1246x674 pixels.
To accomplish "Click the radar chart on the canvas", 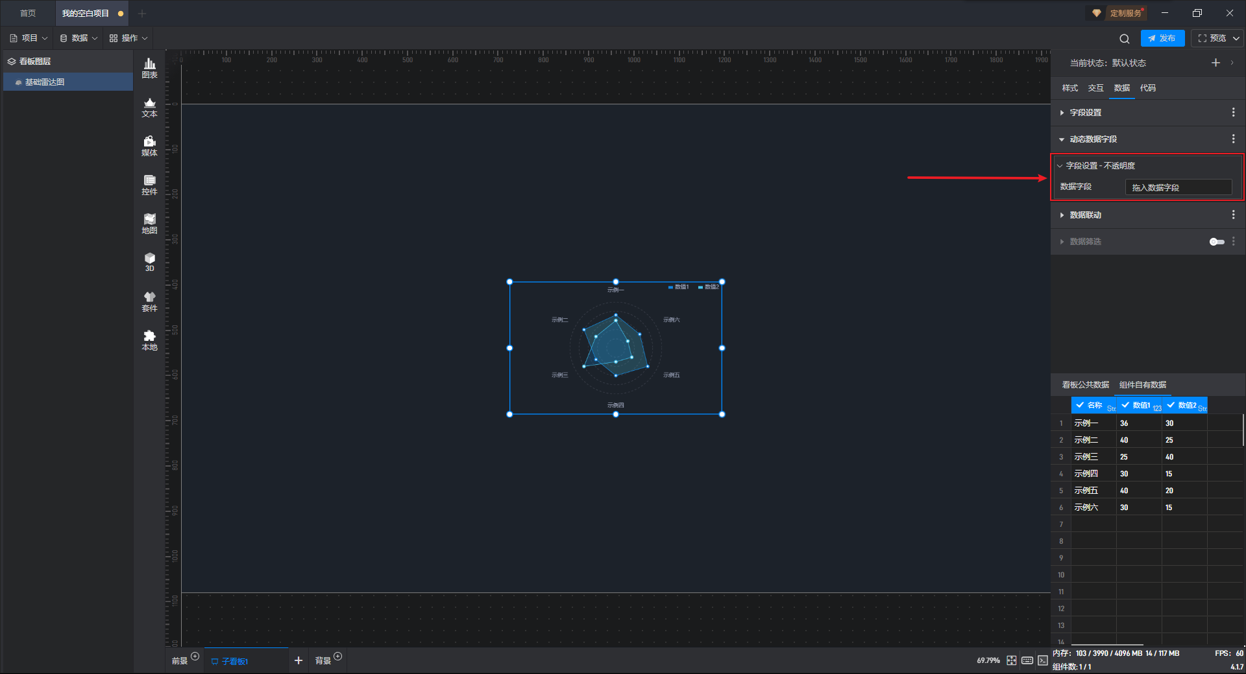I will [615, 348].
